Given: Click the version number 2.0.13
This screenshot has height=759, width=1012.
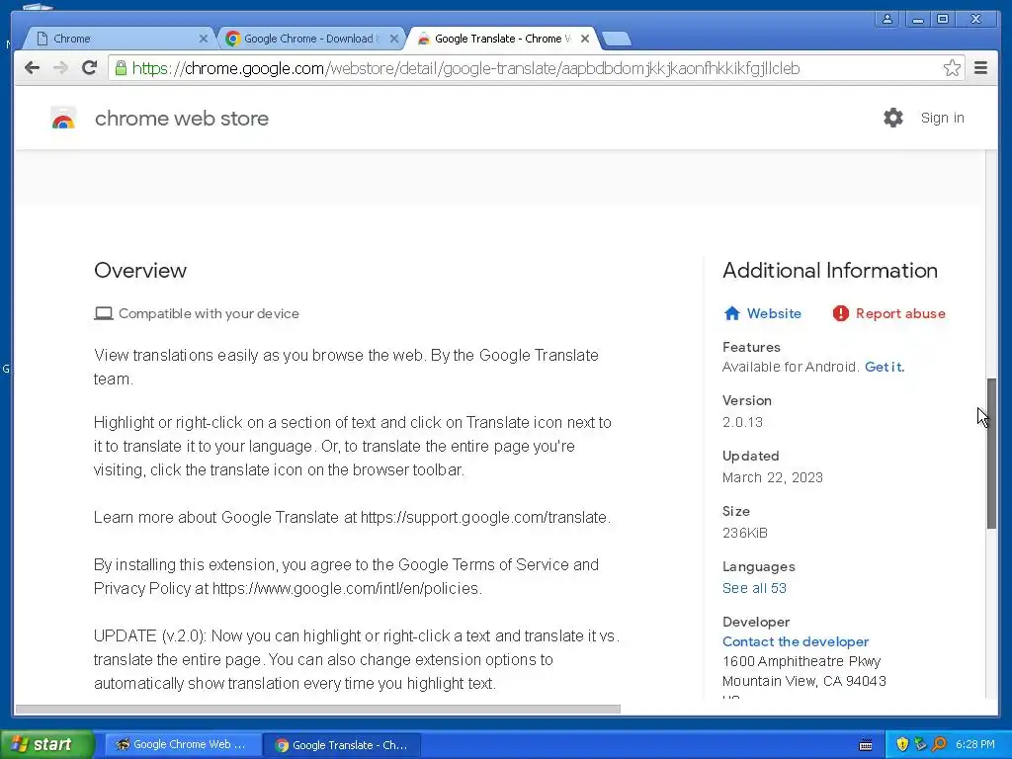Looking at the screenshot, I should coord(742,422).
